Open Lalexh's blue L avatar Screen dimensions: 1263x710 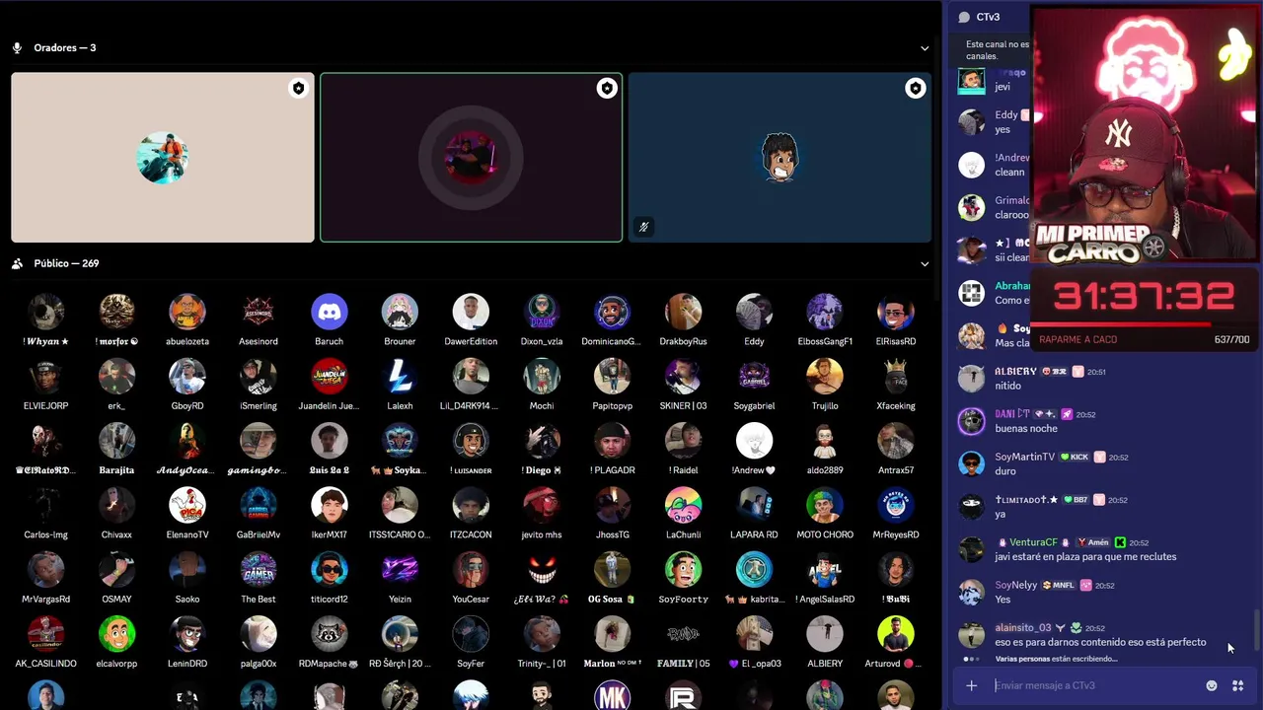coord(400,376)
